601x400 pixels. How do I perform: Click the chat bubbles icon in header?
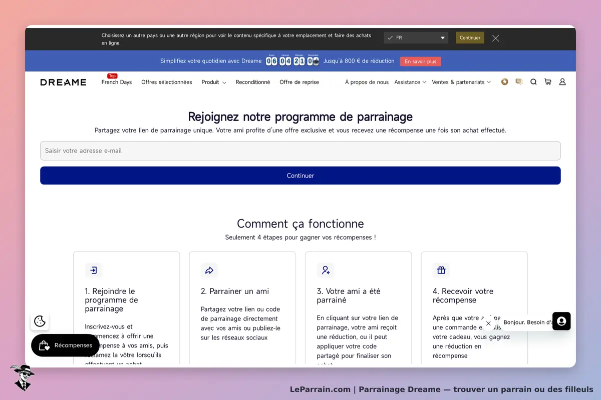coord(519,82)
